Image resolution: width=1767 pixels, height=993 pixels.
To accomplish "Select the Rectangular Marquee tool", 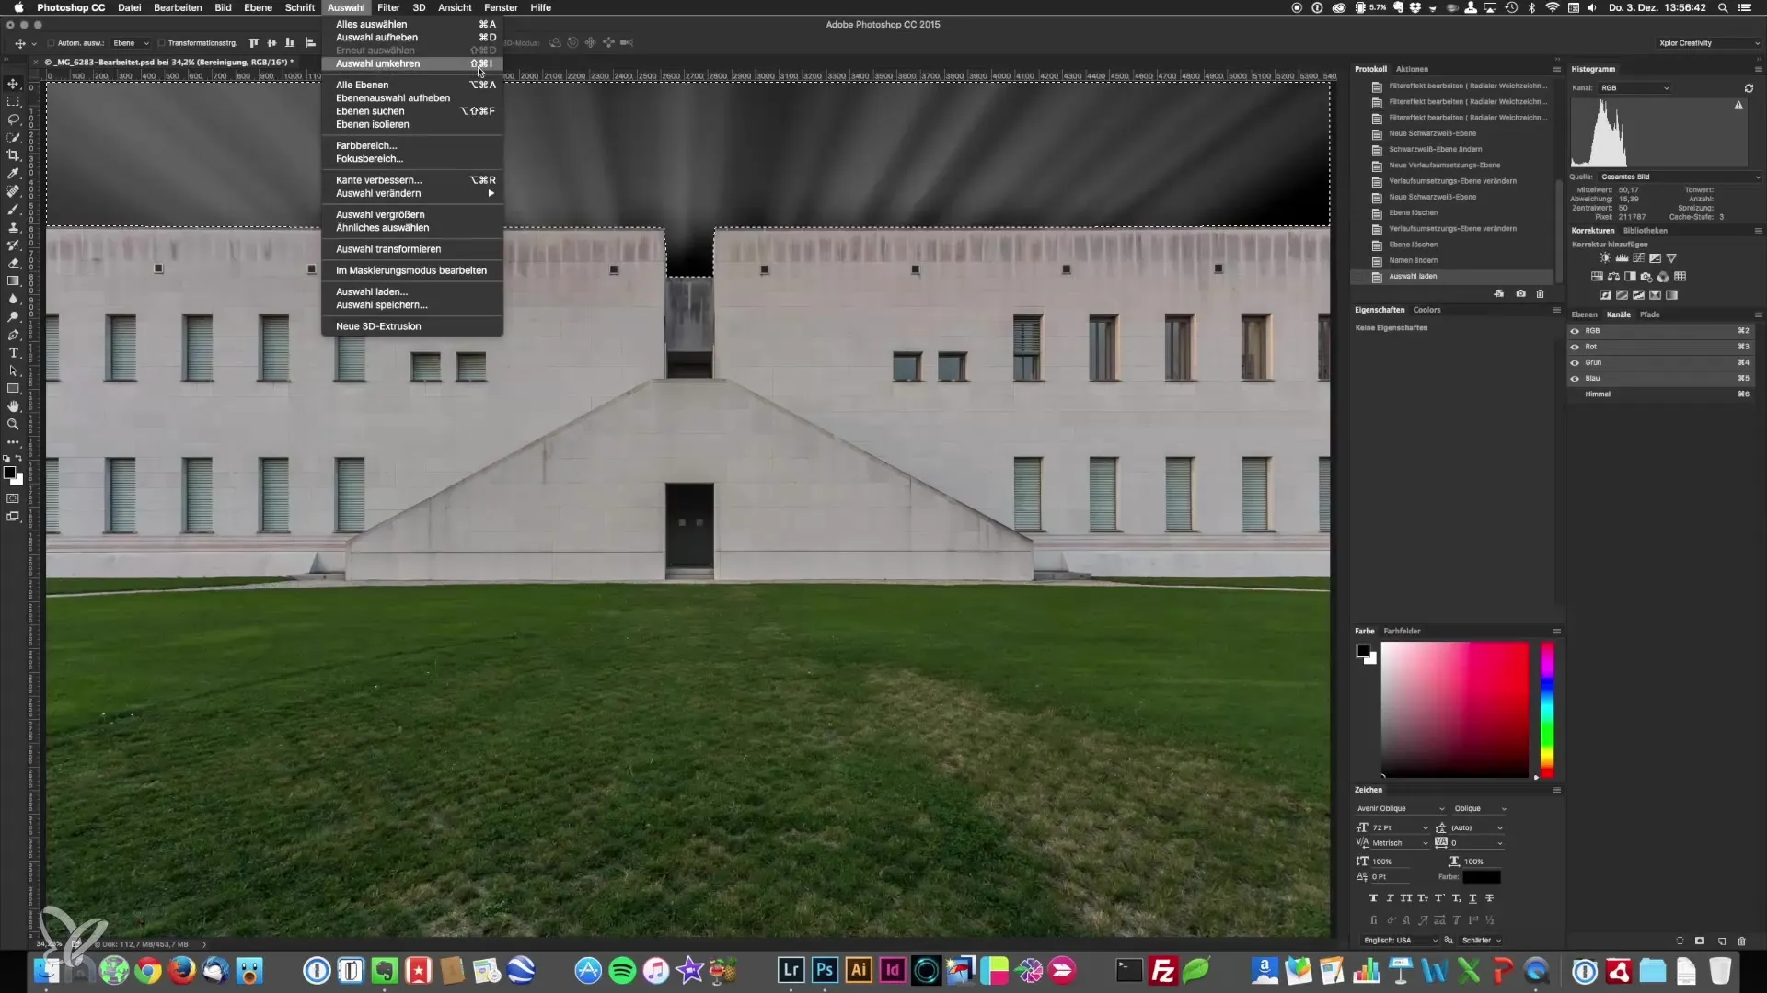I will click(13, 101).
